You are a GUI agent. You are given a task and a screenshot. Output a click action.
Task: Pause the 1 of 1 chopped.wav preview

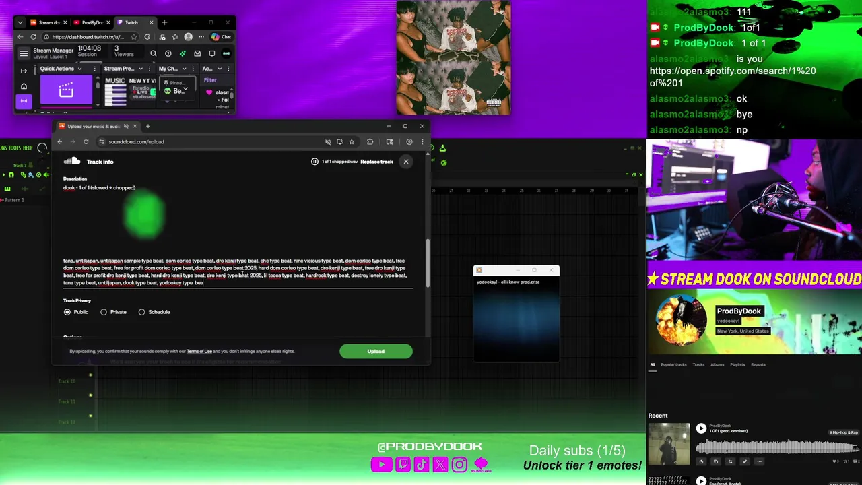[x=314, y=162]
